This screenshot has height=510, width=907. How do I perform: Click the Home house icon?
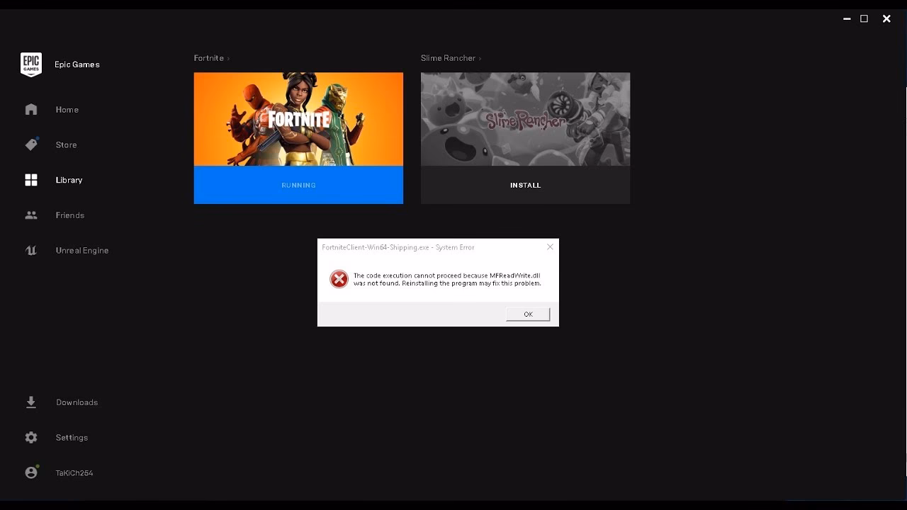pyautogui.click(x=31, y=109)
